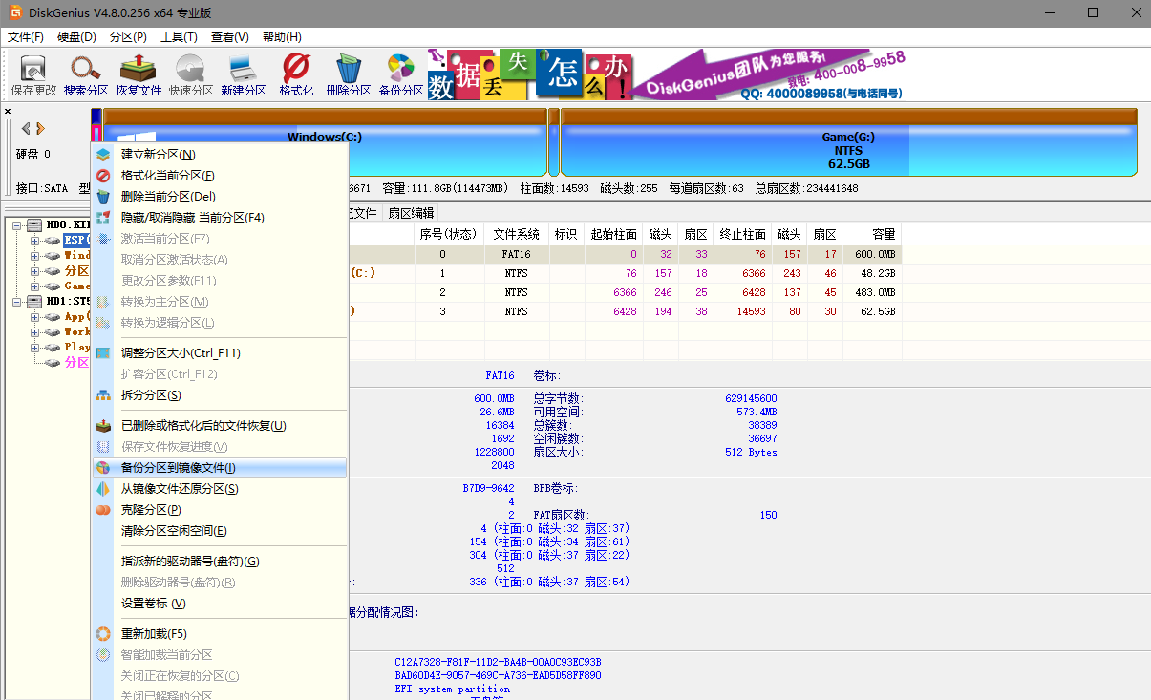The height and width of the screenshot is (700, 1151).
Task: Open the 帮助(H) menu
Action: (x=281, y=37)
